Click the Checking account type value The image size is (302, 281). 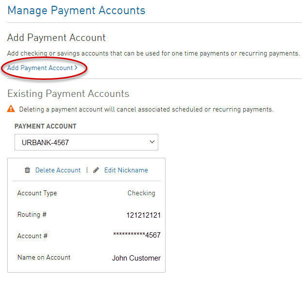coord(141,193)
